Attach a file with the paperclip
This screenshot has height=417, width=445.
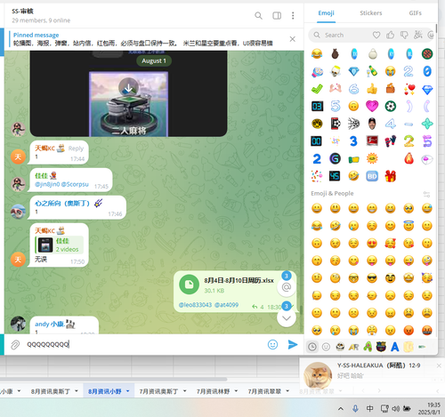15,345
